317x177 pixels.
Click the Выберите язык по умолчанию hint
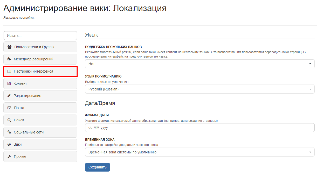pos(107,82)
